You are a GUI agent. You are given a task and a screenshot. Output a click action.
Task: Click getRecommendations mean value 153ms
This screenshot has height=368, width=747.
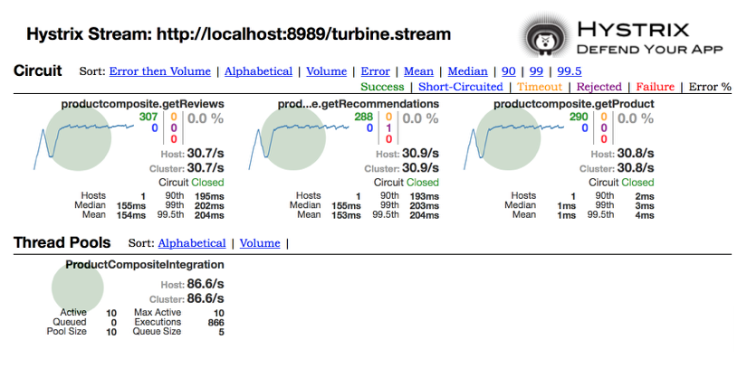(x=346, y=215)
